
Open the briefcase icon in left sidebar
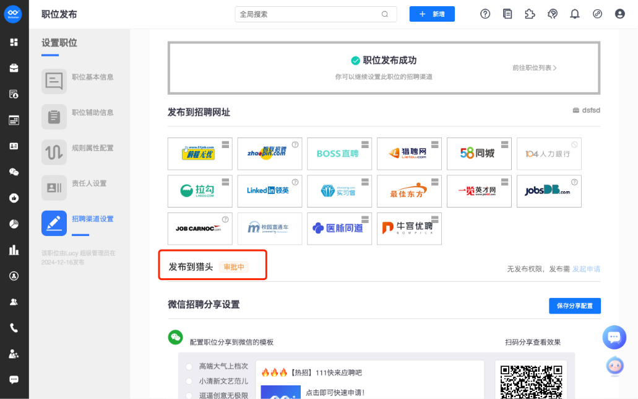coord(14,68)
